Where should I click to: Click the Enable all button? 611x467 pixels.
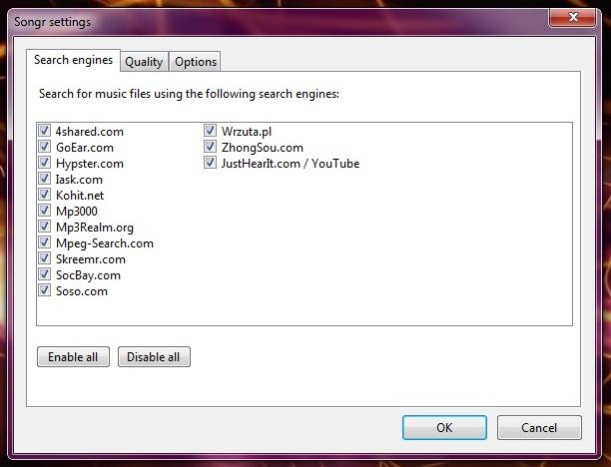point(73,357)
